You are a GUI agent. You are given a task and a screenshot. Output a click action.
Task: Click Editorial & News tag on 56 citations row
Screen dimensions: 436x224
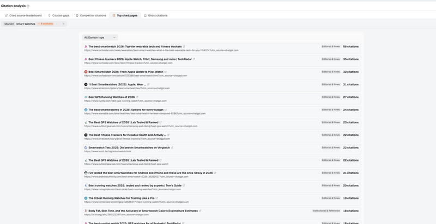pos(331,47)
